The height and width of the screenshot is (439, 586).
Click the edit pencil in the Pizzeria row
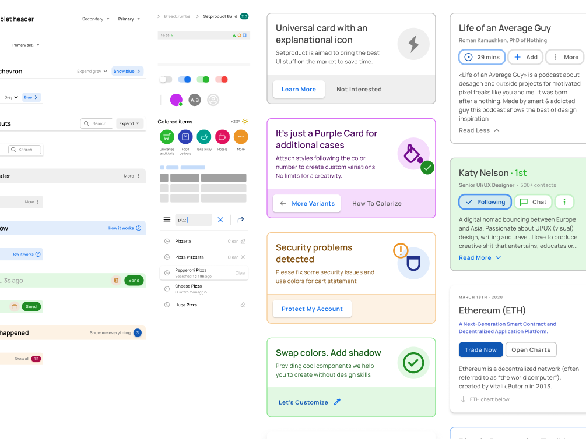[x=243, y=241]
